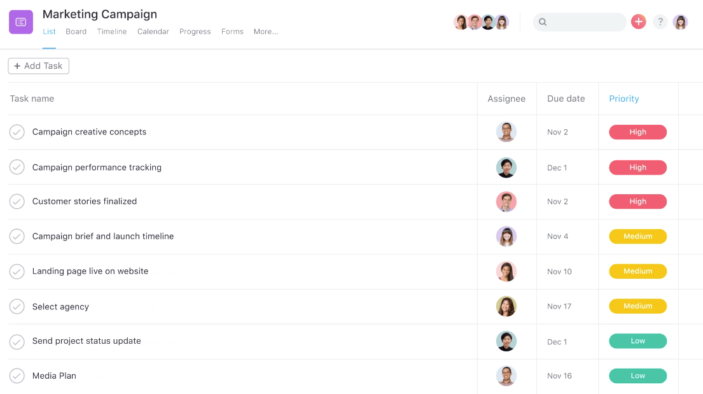The image size is (703, 394).
Task: Open assignee avatar for Select agency
Action: click(x=506, y=306)
